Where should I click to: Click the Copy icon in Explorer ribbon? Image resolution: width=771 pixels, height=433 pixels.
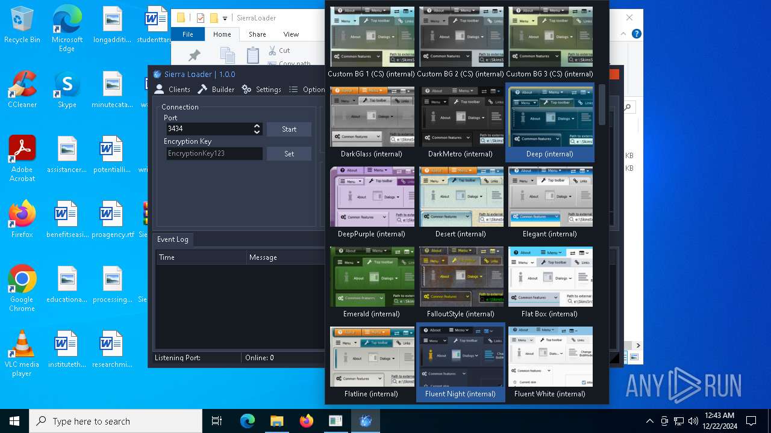227,56
